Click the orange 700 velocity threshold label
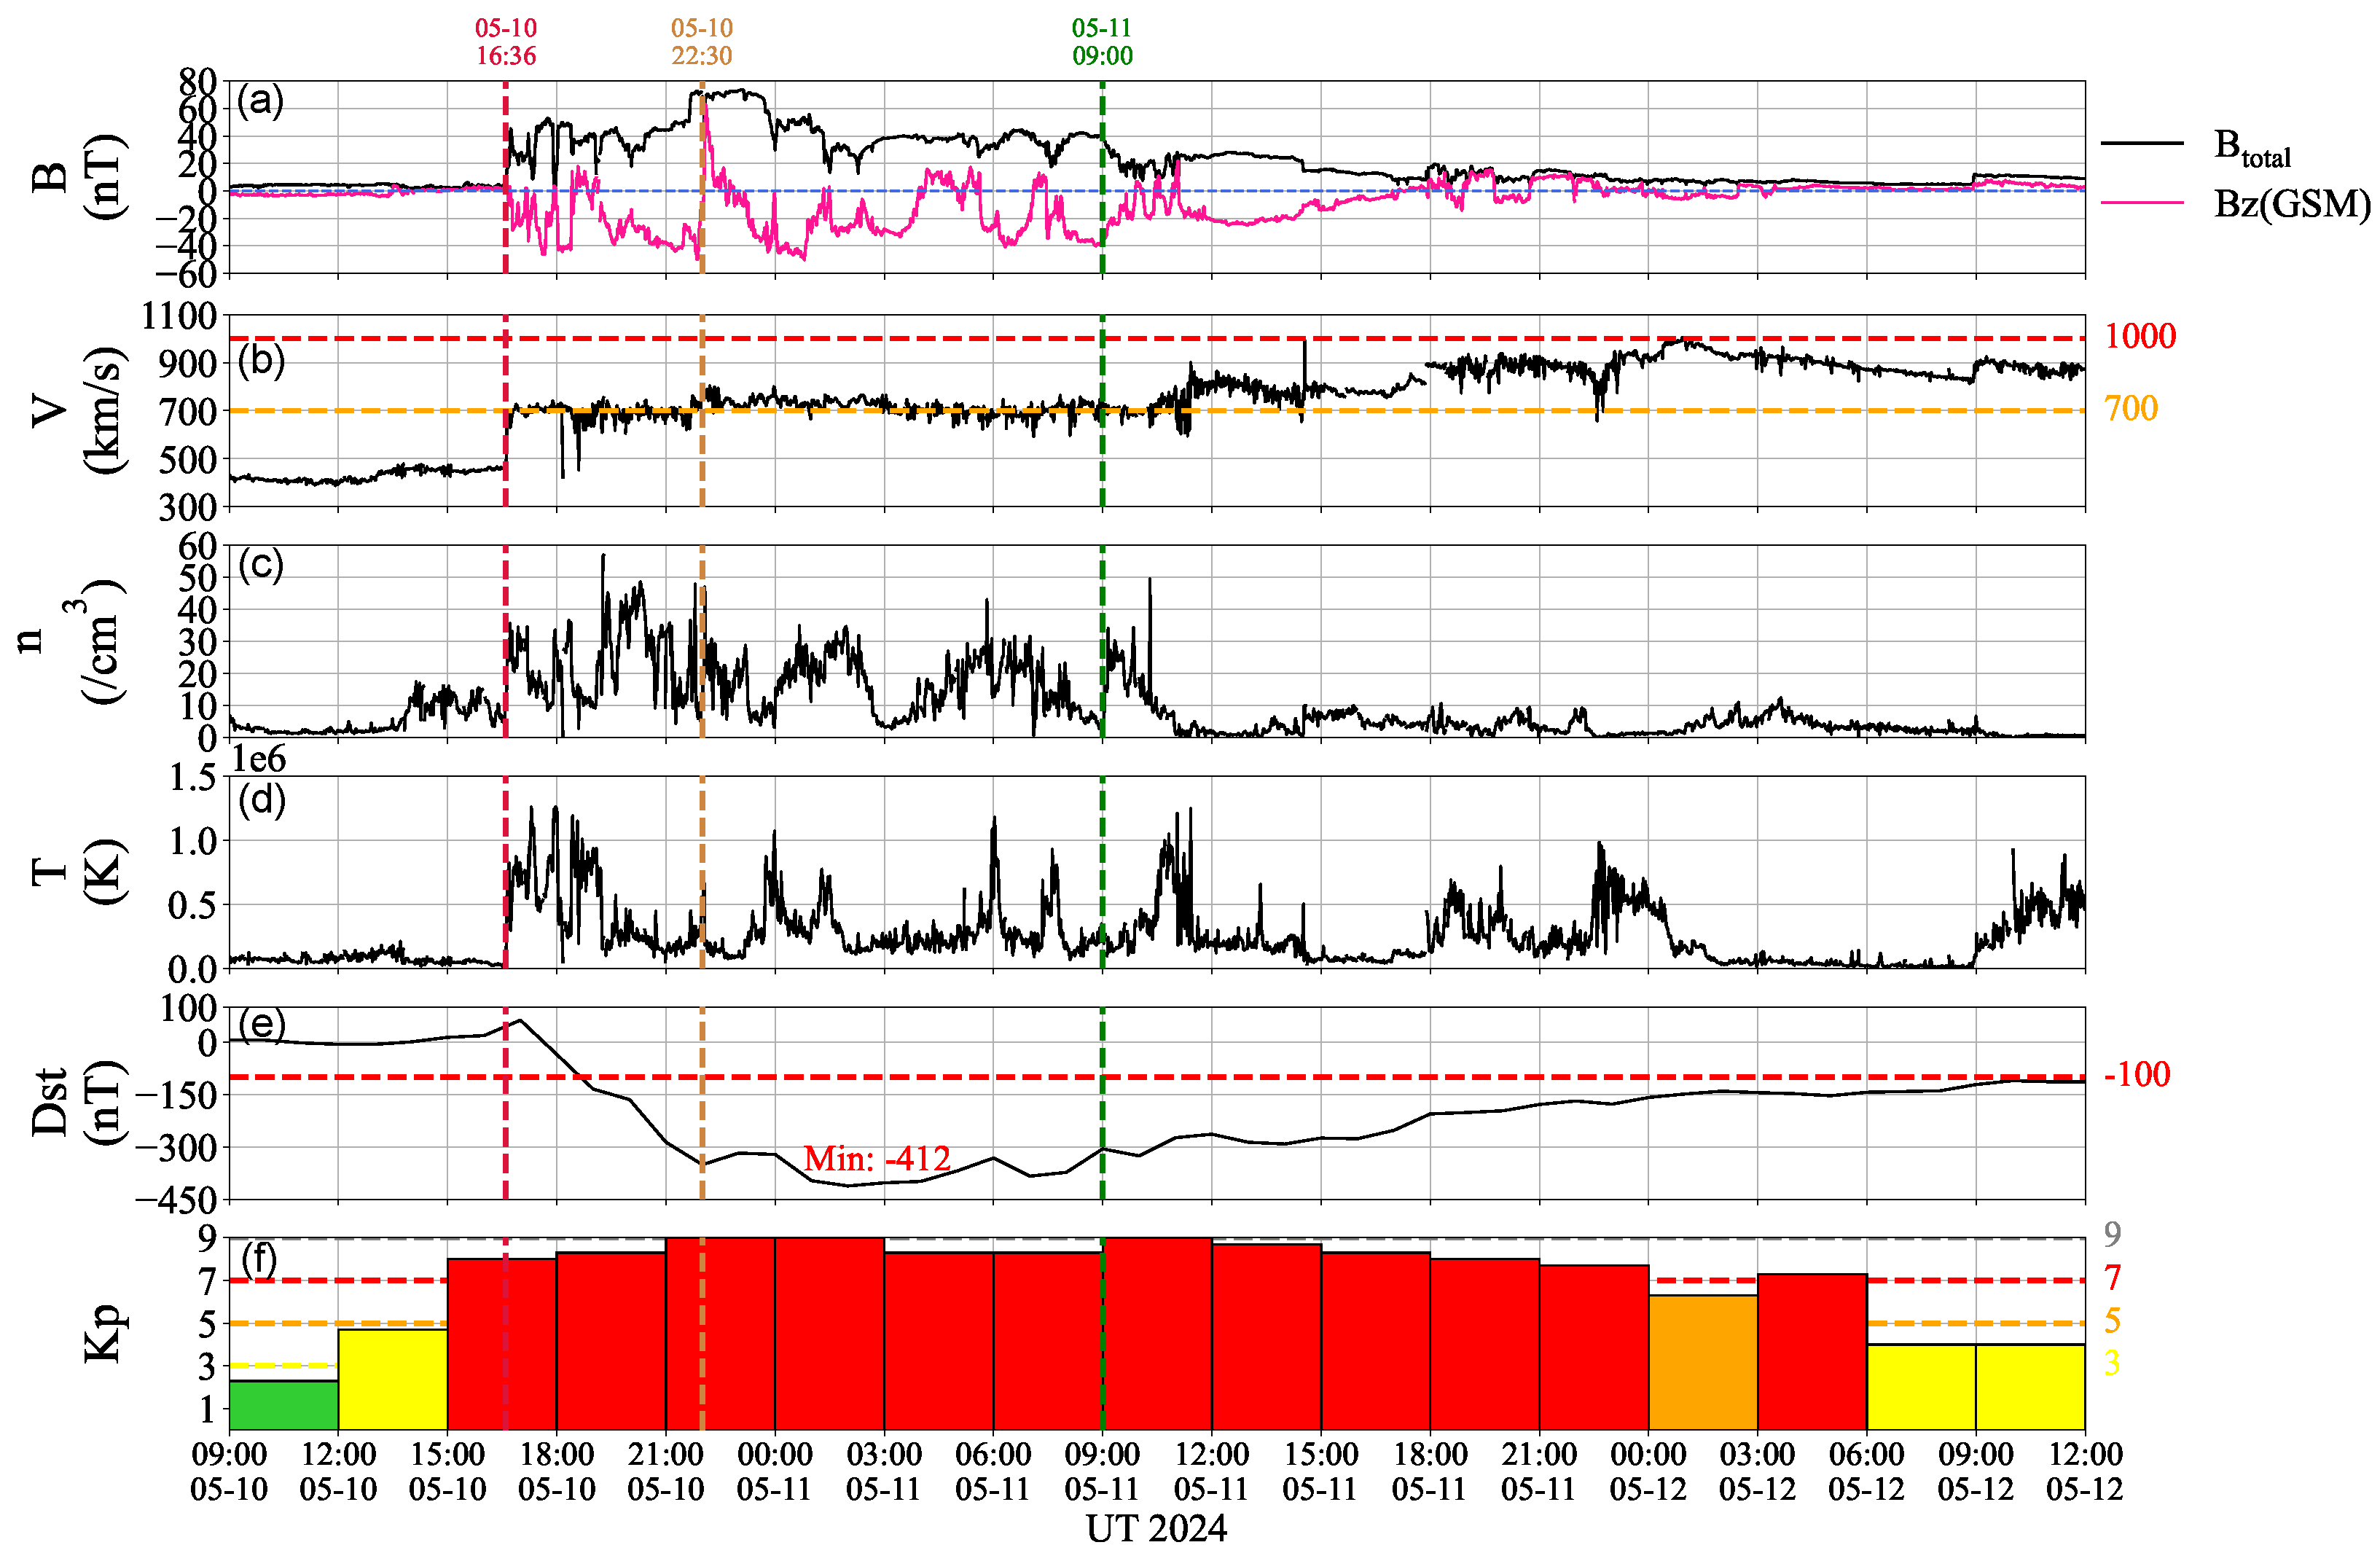This screenshot has height=1553, width=2380. tap(2130, 408)
